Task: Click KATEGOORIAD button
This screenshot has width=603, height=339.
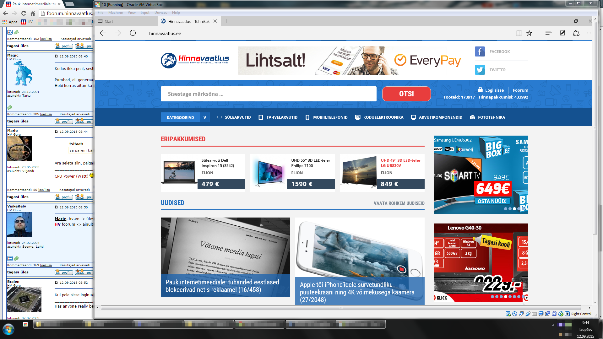Action: (180, 117)
